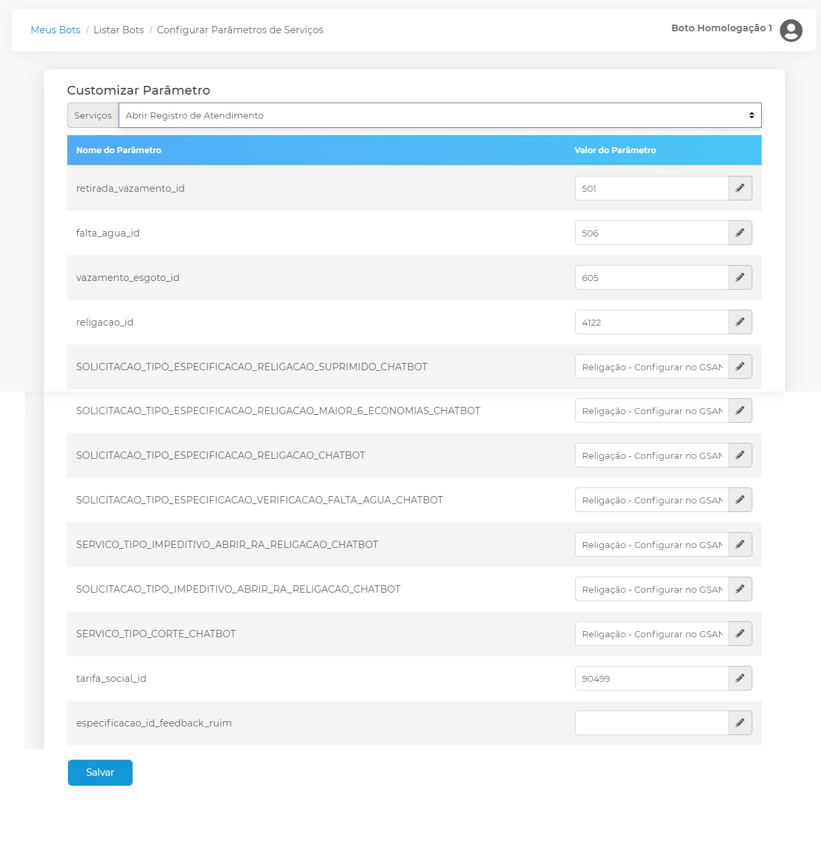Edit especificacao_id_feedback_ruim via pencil icon
The width and height of the screenshot is (821, 841).
[740, 723]
